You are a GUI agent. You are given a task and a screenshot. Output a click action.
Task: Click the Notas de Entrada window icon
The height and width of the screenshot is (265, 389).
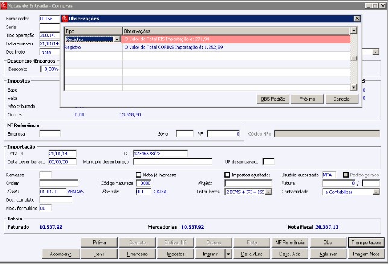[4, 5]
